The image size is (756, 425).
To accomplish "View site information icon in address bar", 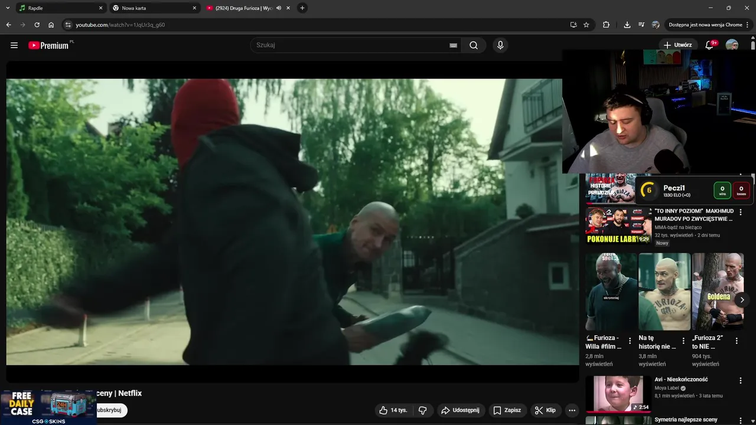I will (x=68, y=25).
